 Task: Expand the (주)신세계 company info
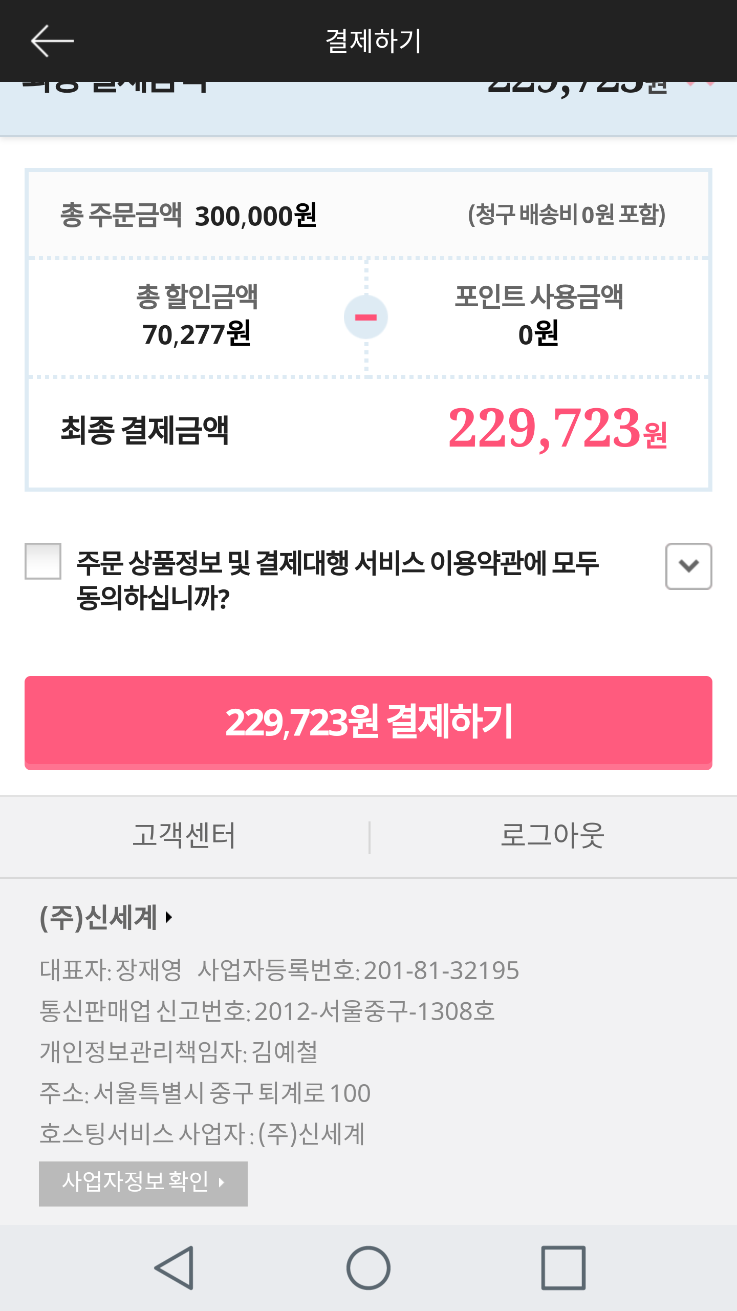(106, 917)
